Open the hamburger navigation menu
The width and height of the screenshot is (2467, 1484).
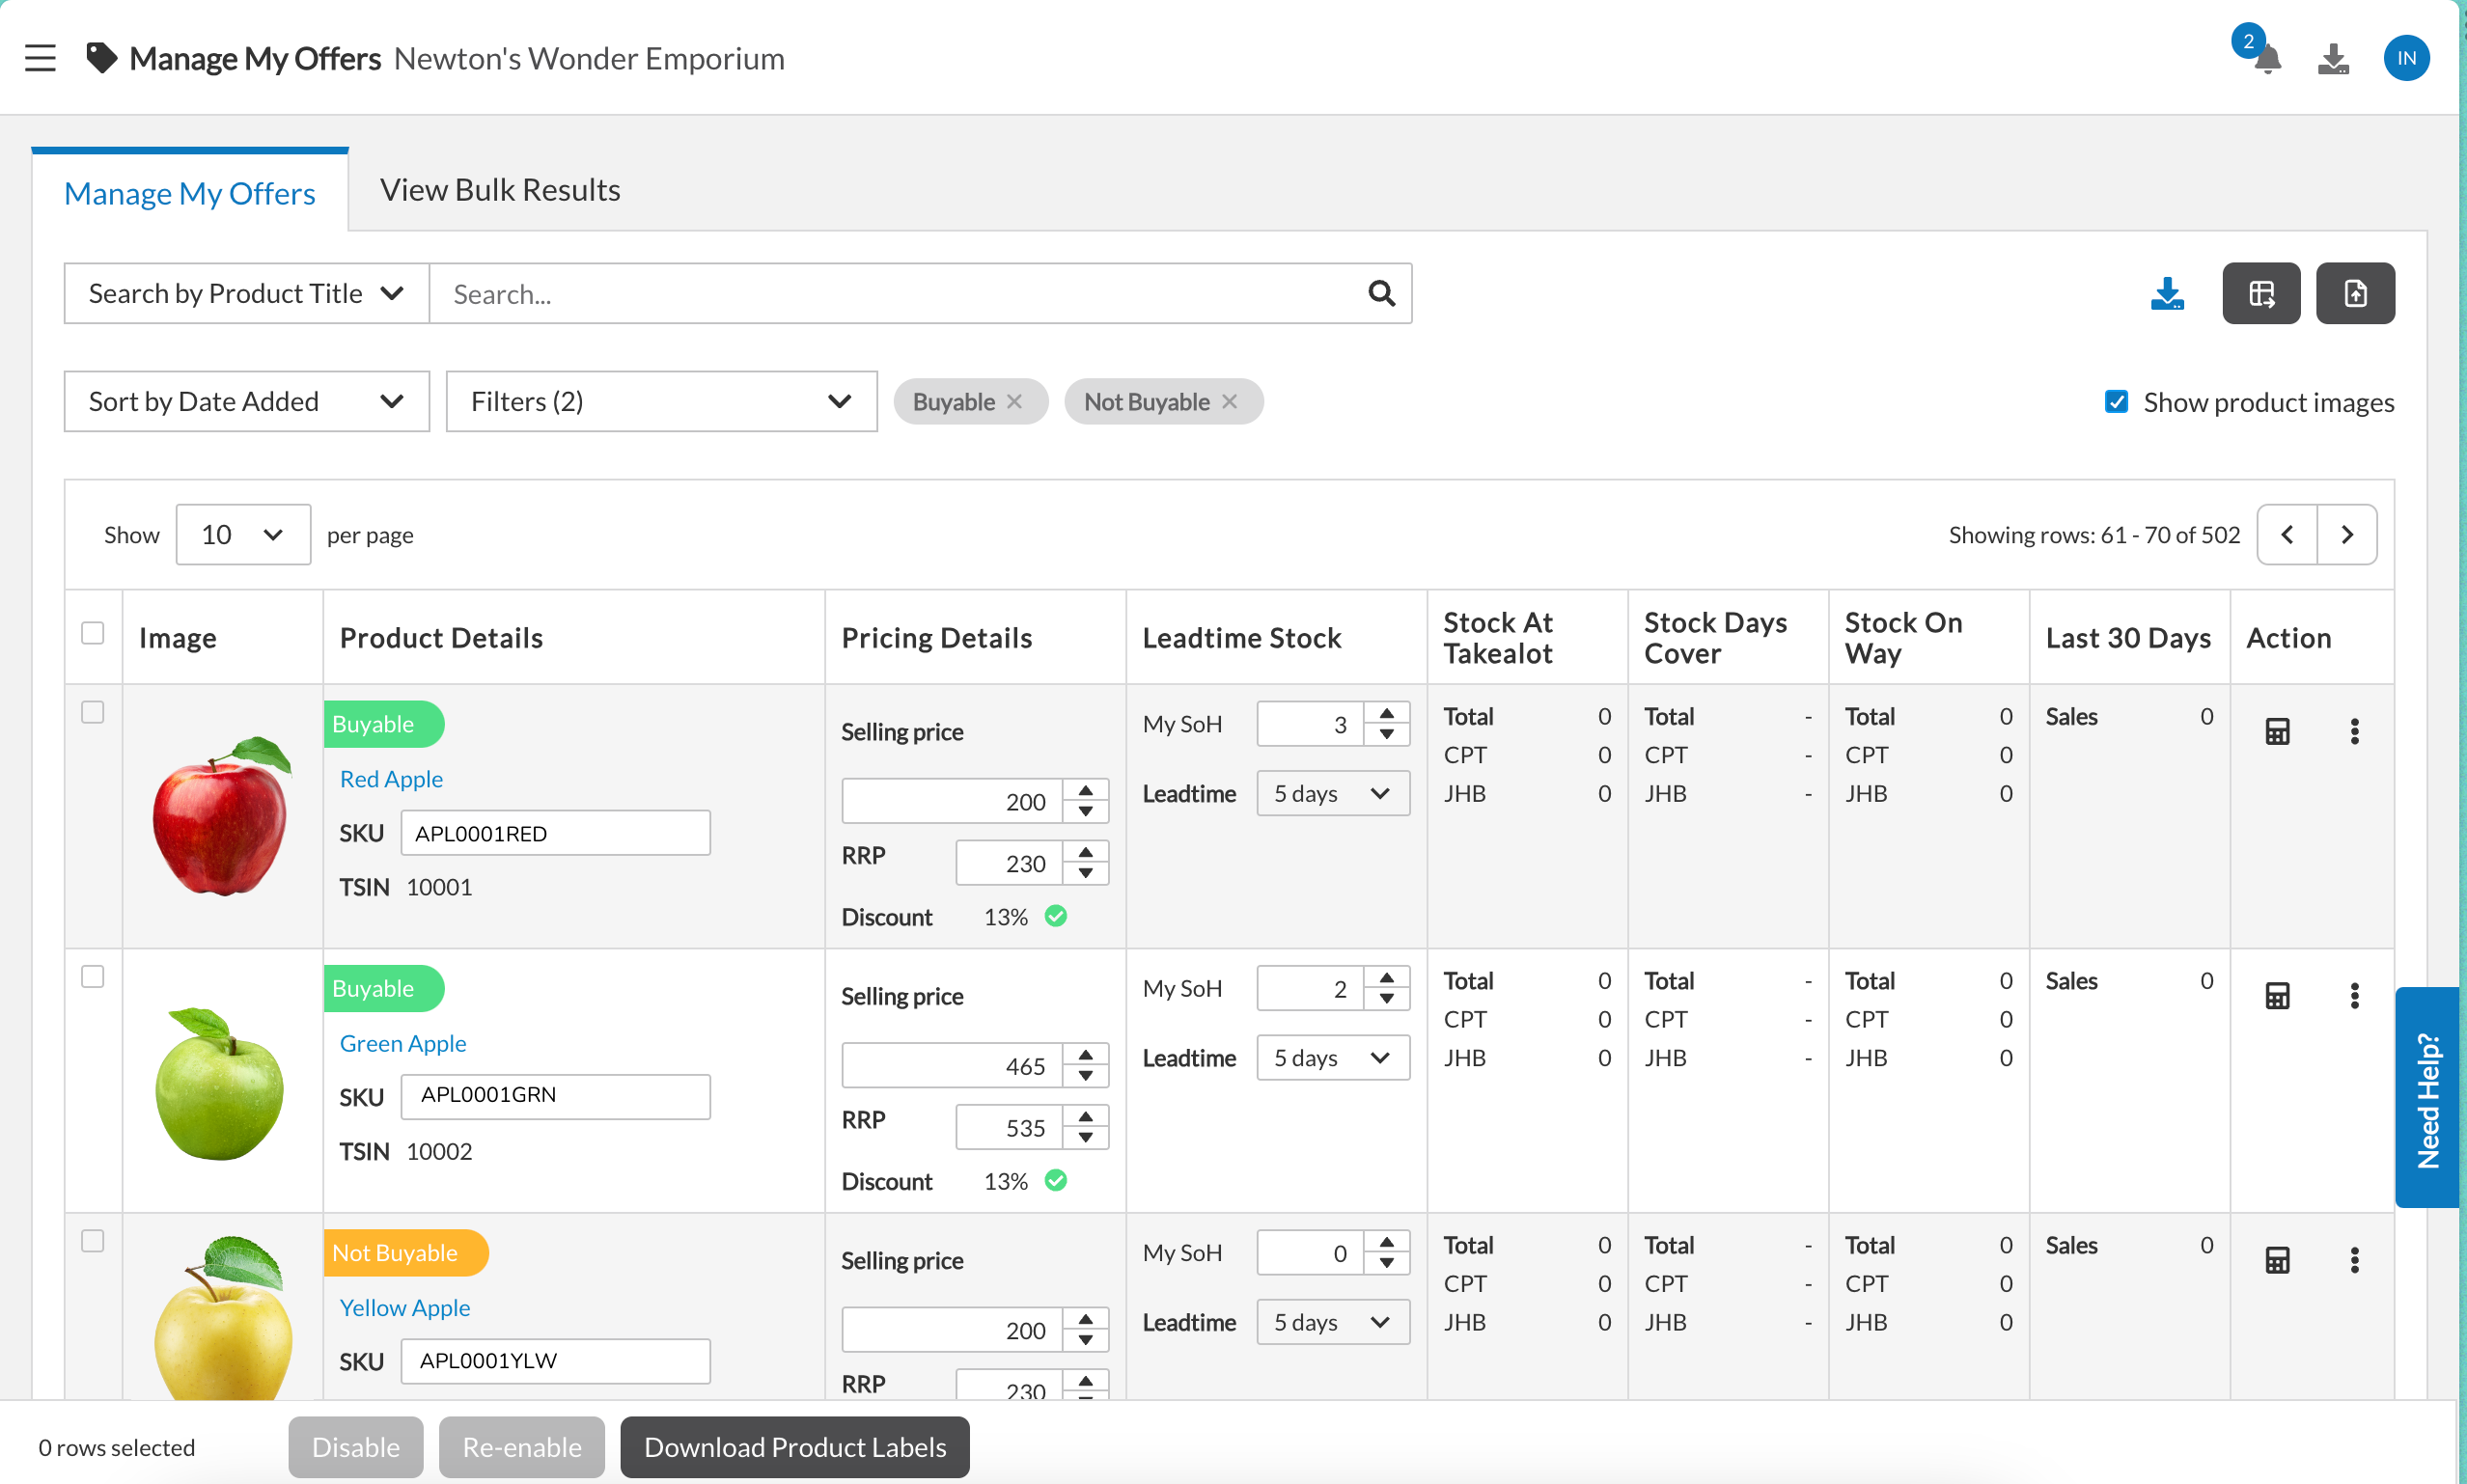40,58
